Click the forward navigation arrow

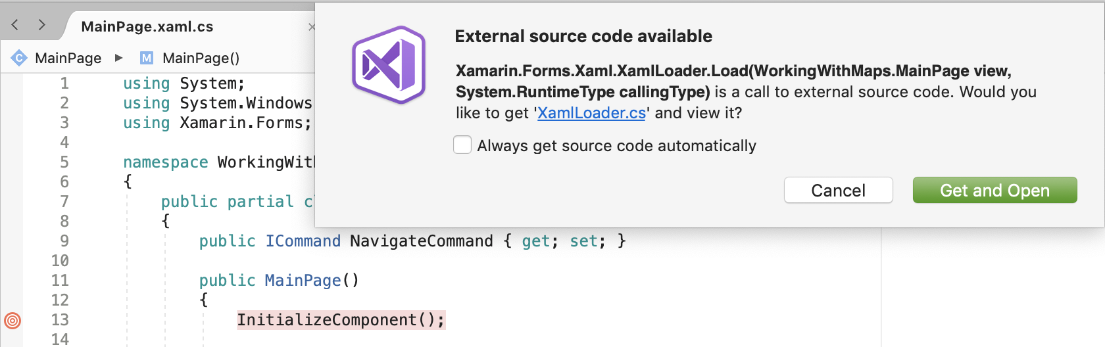pyautogui.click(x=42, y=25)
